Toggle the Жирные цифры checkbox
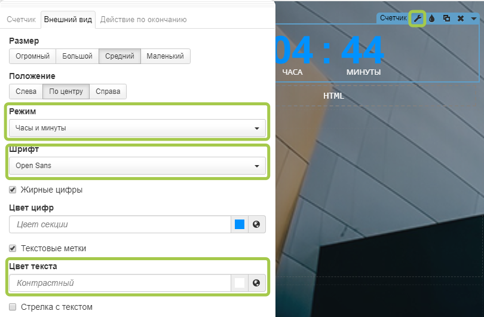Screen dimensions: 484x317 coord(13,190)
